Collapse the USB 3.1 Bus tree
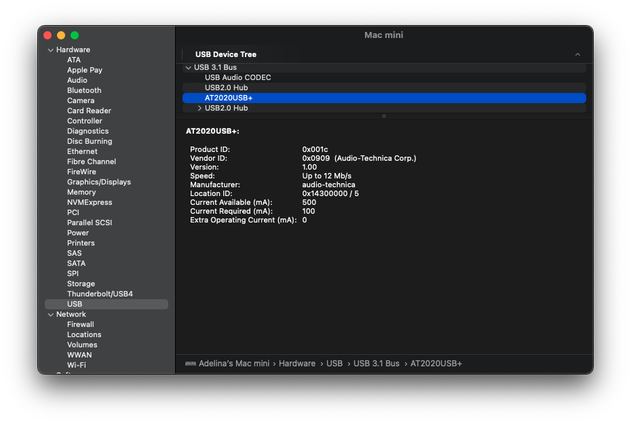The height and width of the screenshot is (424, 631). pyautogui.click(x=188, y=68)
